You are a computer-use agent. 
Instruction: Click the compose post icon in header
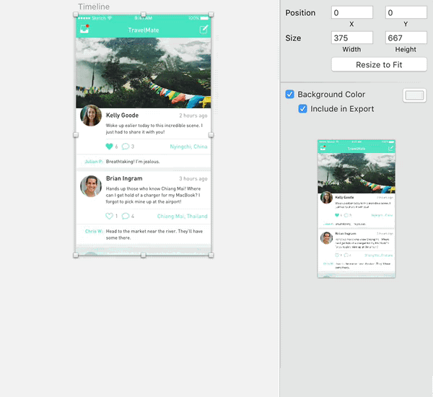click(204, 30)
